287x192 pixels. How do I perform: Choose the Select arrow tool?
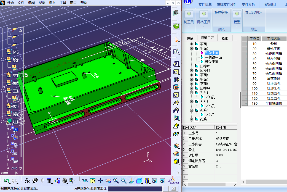176,40
